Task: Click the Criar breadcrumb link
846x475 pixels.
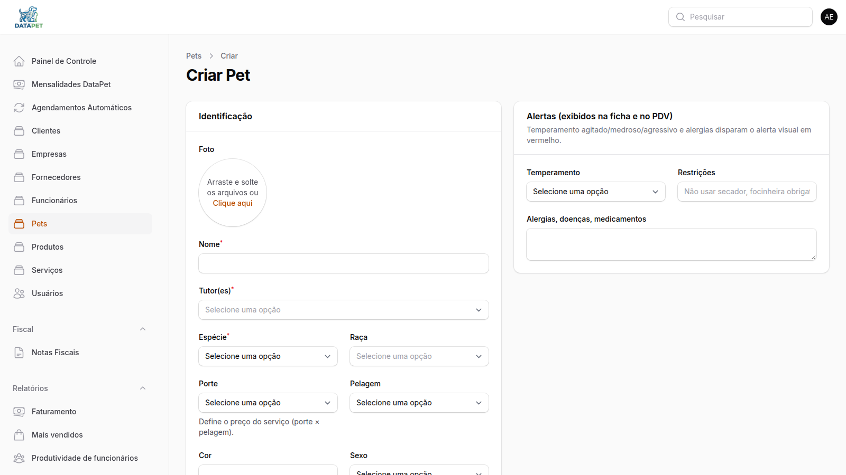Action: 229,56
